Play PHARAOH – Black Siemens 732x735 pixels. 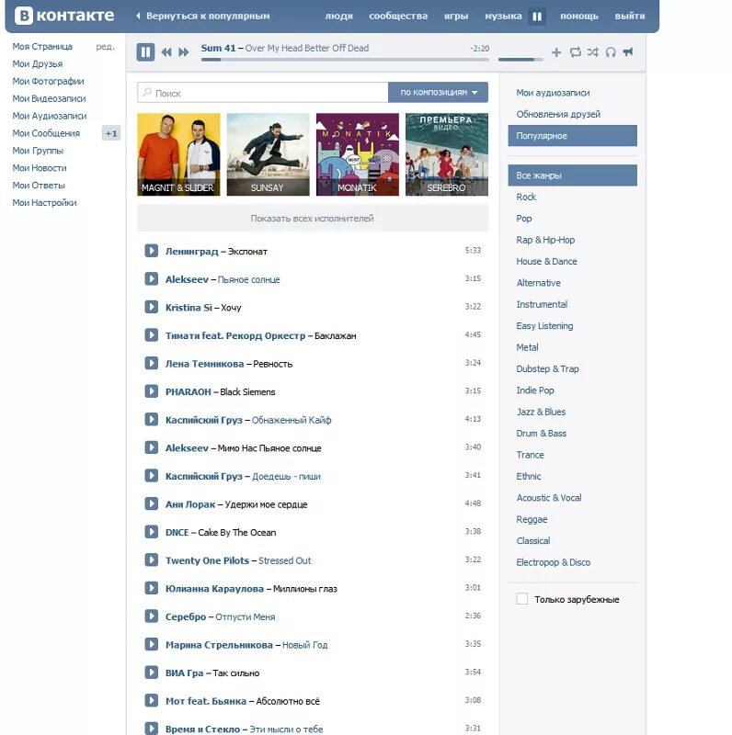coord(151,391)
